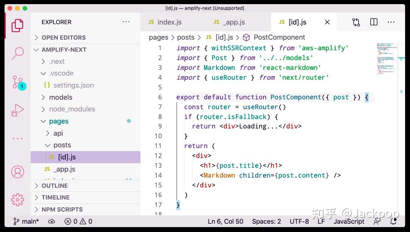Switch to the index.js tab
Image resolution: width=410 pixels, height=232 pixels.
click(x=173, y=22)
